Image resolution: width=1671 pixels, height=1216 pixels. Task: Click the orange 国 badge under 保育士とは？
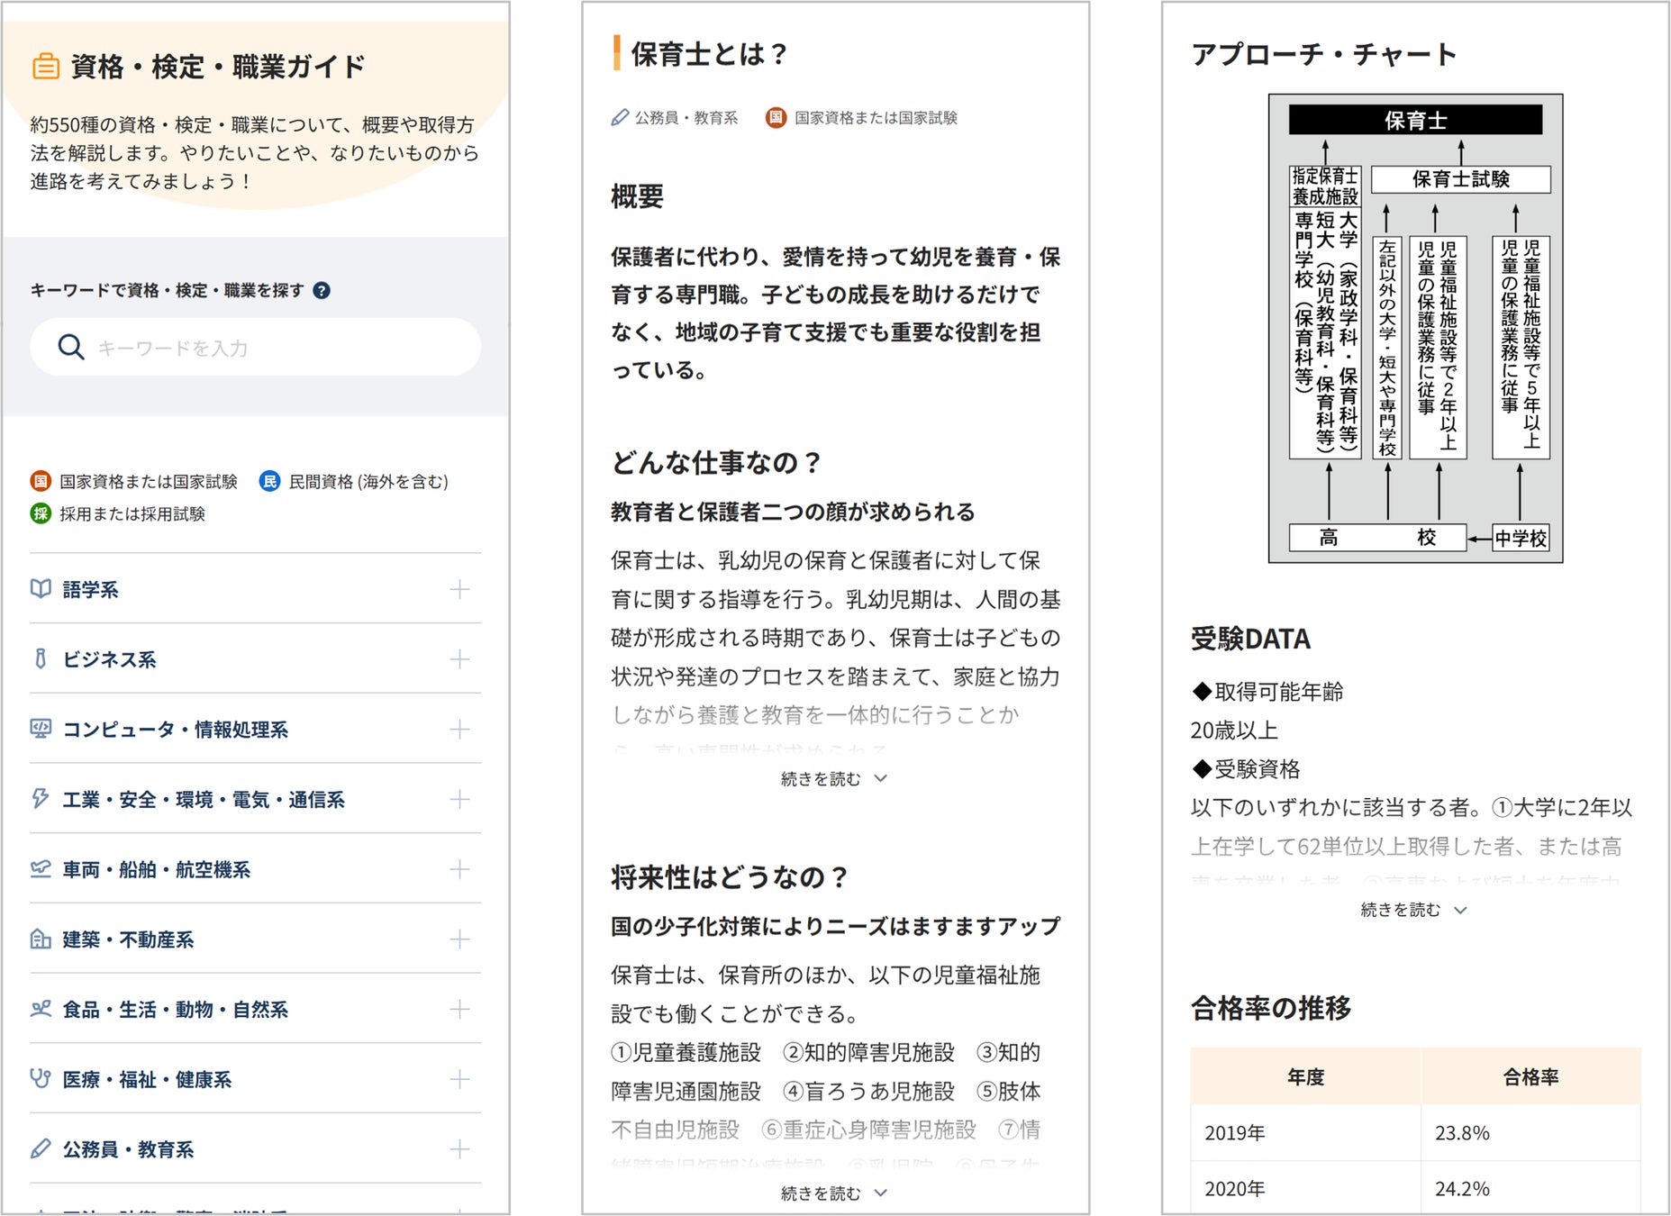(x=776, y=117)
